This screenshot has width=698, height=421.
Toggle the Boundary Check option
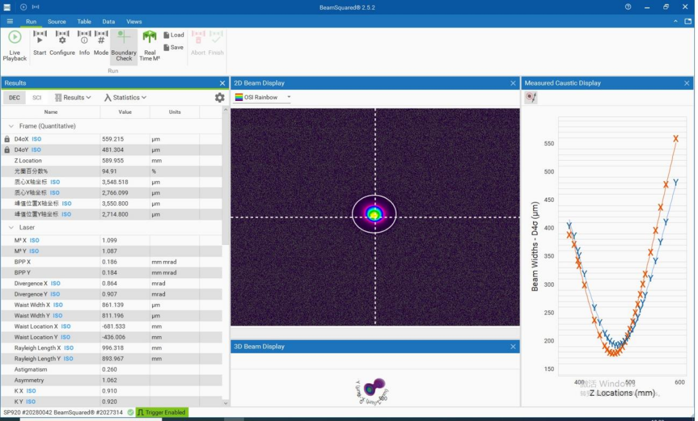pyautogui.click(x=124, y=46)
